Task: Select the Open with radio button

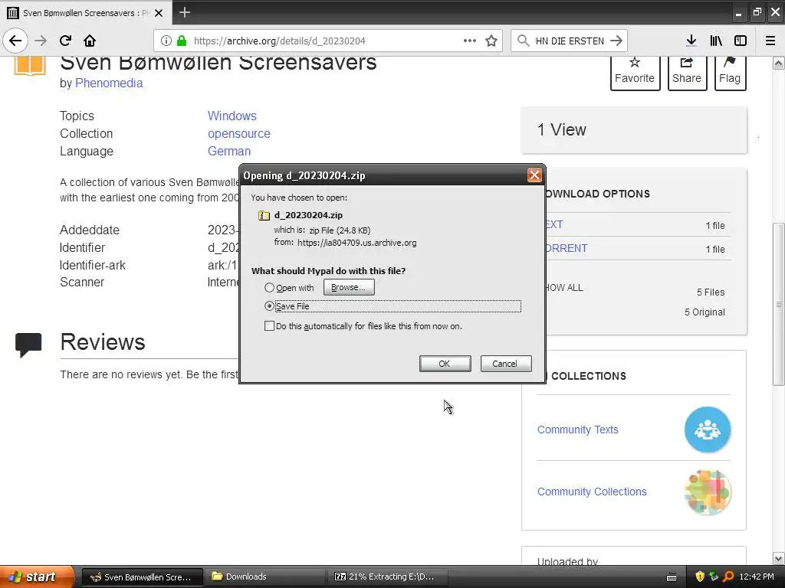Action: [x=269, y=288]
